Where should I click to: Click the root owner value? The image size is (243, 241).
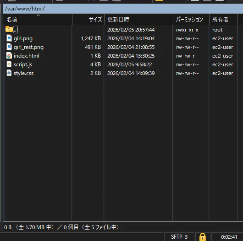coord(217,30)
